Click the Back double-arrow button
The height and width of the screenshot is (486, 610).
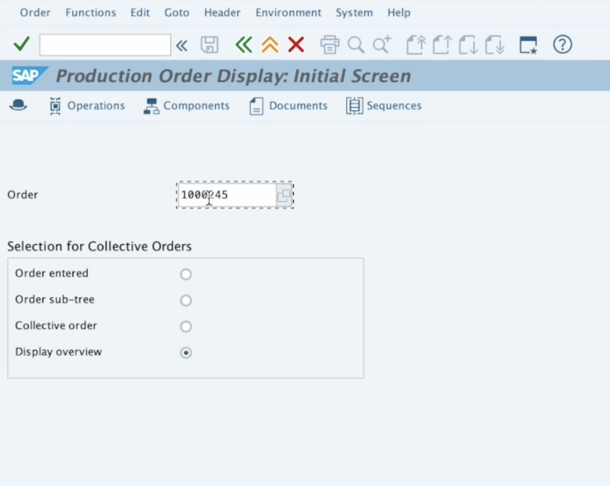tap(244, 45)
